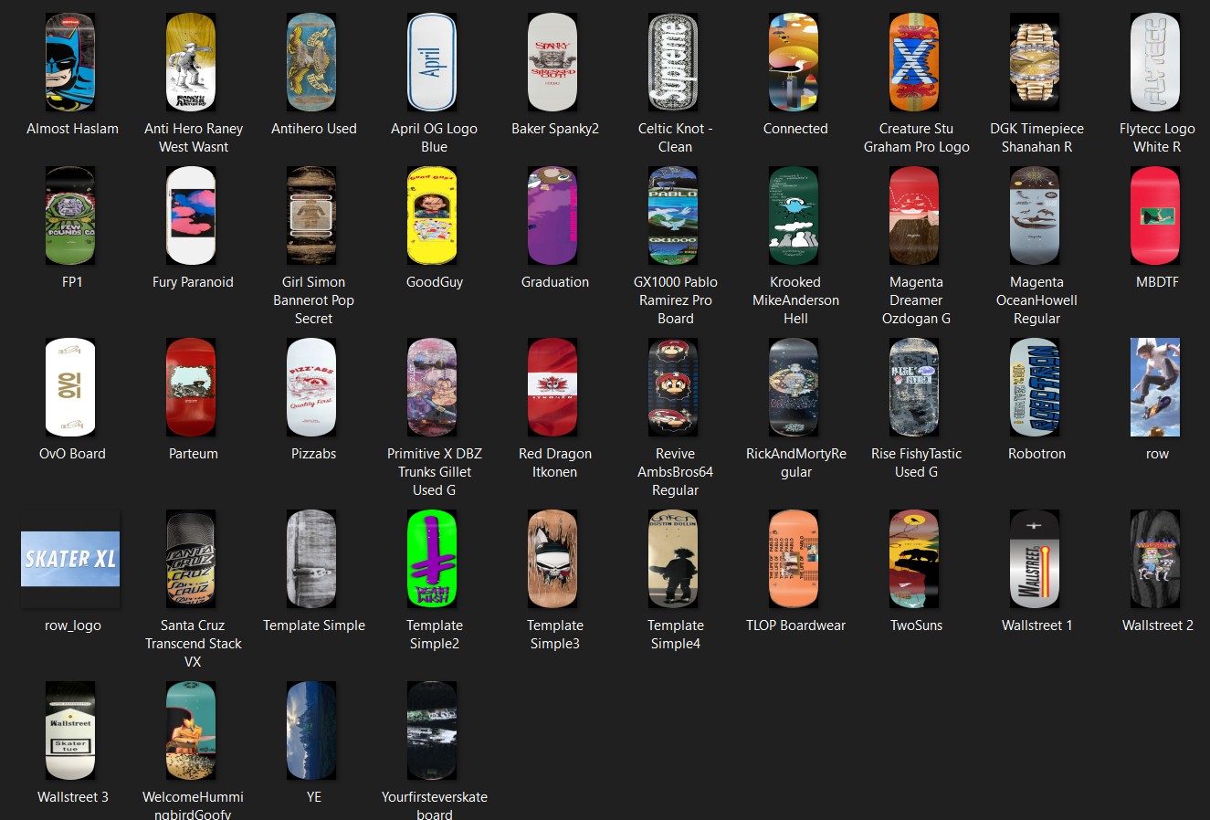Click the TwoSuns deck icon
This screenshot has height=820, width=1210.
915,559
